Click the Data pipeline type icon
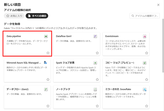 46,36
